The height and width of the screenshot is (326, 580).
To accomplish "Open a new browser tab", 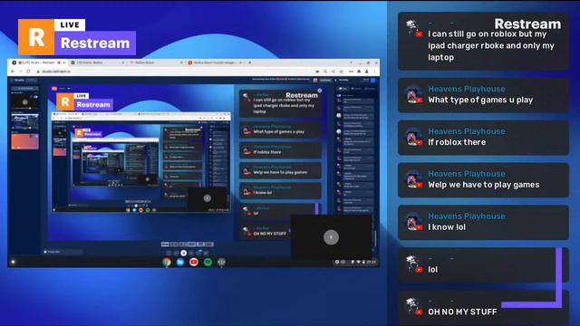I will 250,62.
